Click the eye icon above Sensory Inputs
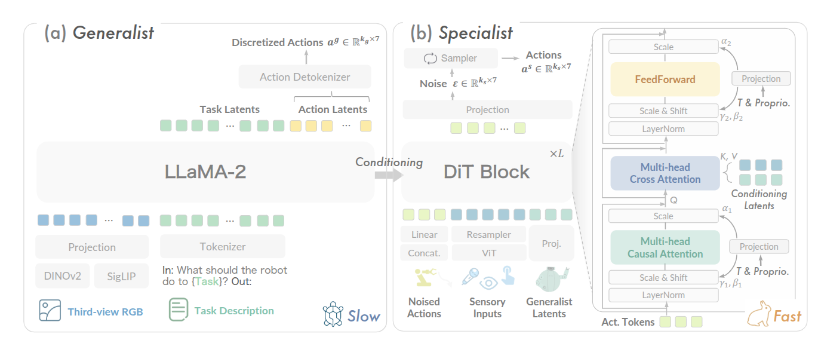 [487, 282]
